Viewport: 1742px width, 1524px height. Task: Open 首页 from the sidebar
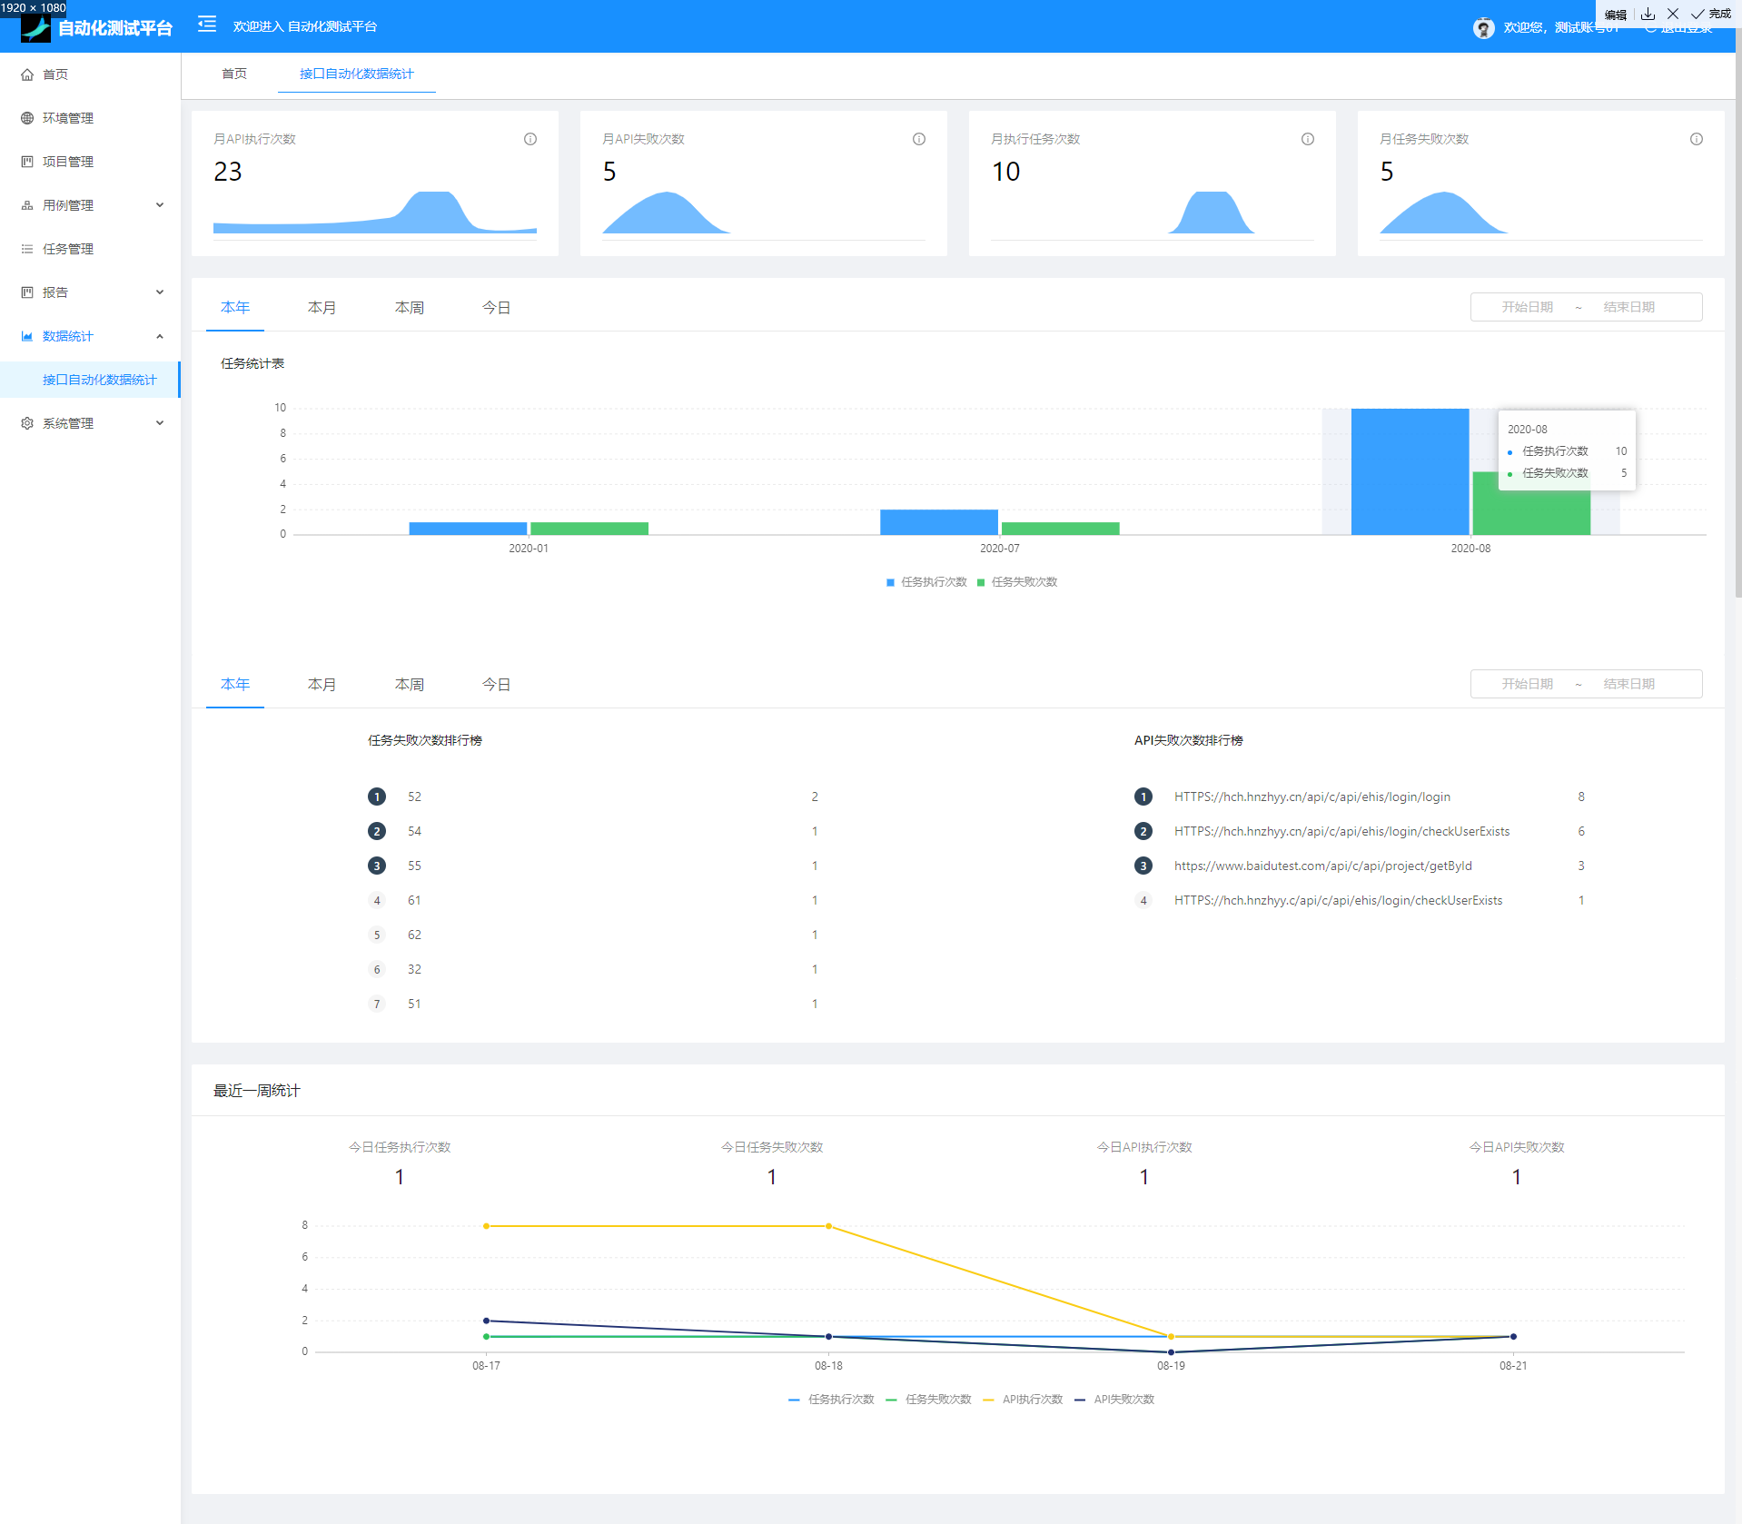point(90,74)
